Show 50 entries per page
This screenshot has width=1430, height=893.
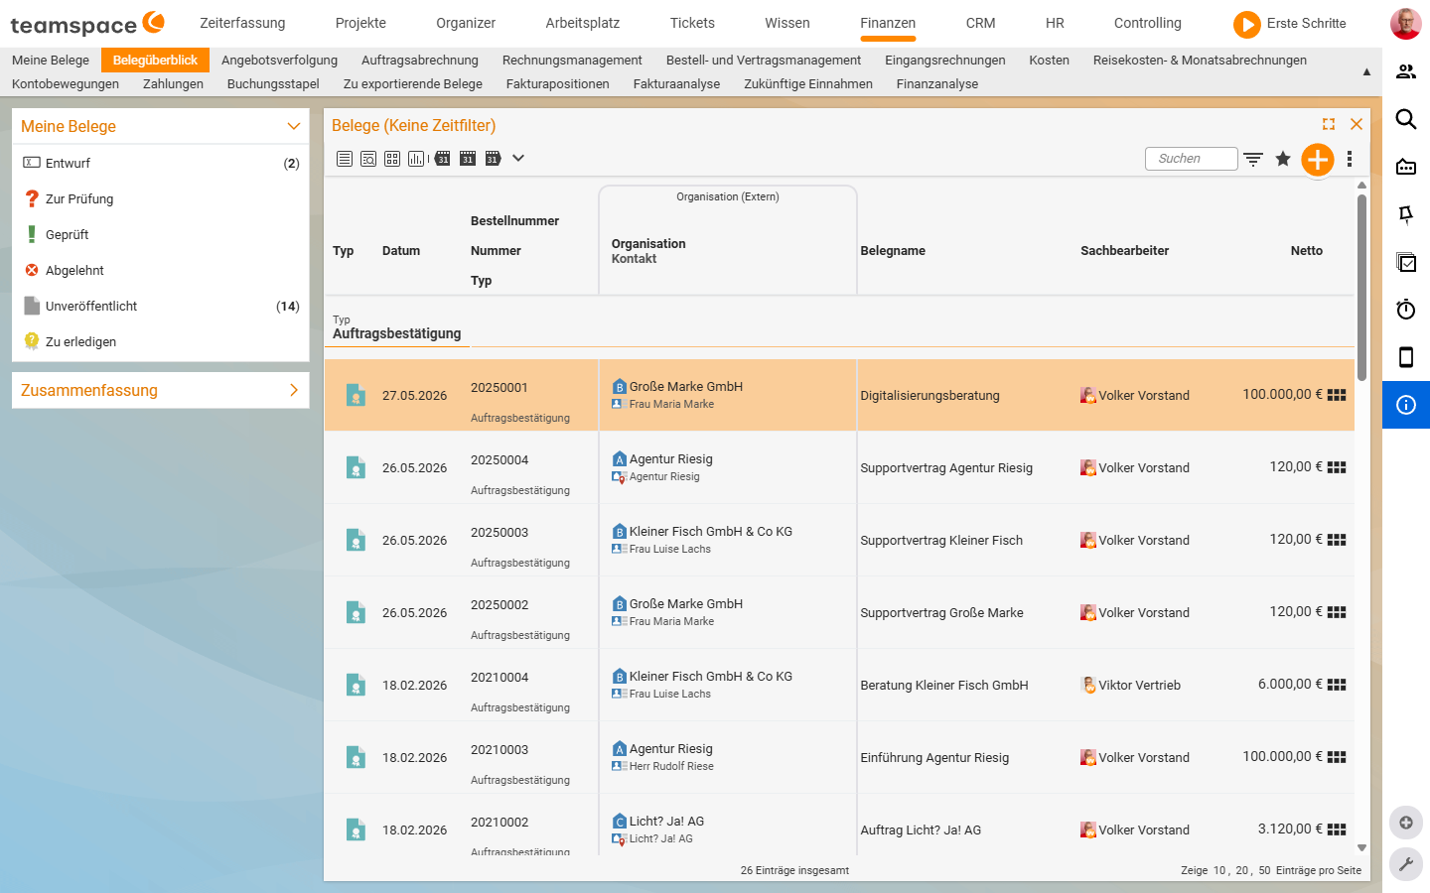pos(1264,870)
